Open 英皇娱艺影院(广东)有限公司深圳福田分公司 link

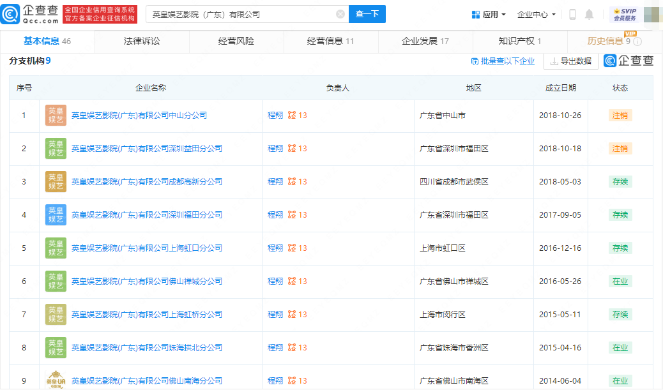click(x=147, y=215)
